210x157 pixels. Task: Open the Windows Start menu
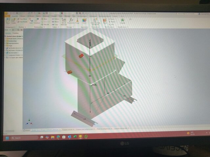pyautogui.click(x=7, y=138)
